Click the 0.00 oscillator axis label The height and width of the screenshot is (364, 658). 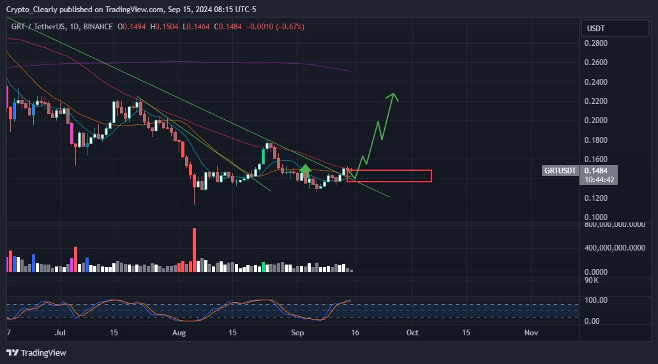click(x=592, y=321)
